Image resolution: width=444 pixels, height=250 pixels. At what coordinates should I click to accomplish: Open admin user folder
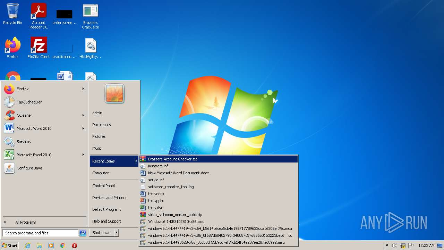click(97, 113)
